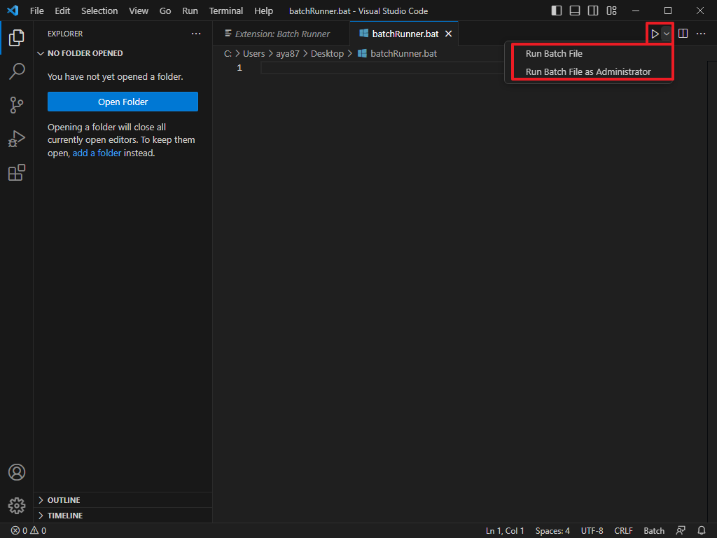Click the Open Folder button
The height and width of the screenshot is (538, 717).
123,102
